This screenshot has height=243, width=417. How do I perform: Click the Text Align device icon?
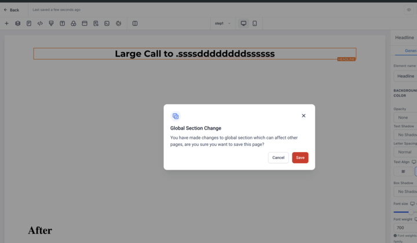click(414, 162)
